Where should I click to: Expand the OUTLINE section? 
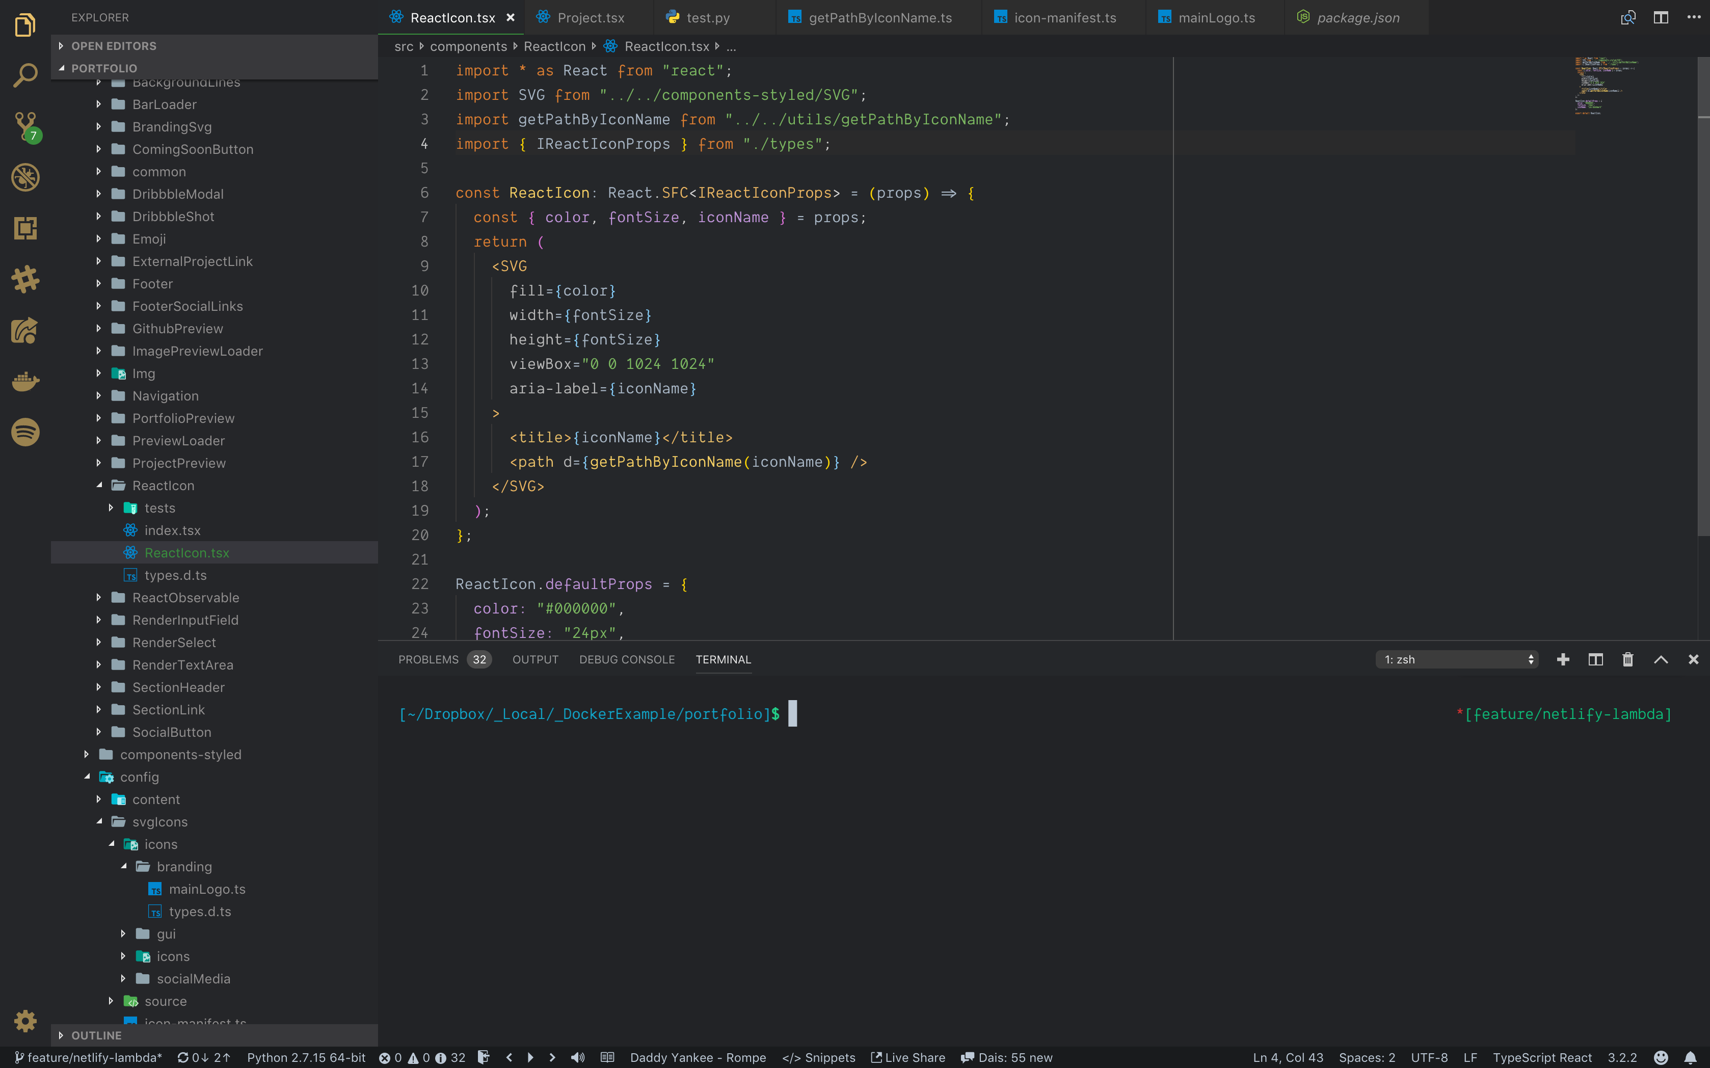[96, 1035]
